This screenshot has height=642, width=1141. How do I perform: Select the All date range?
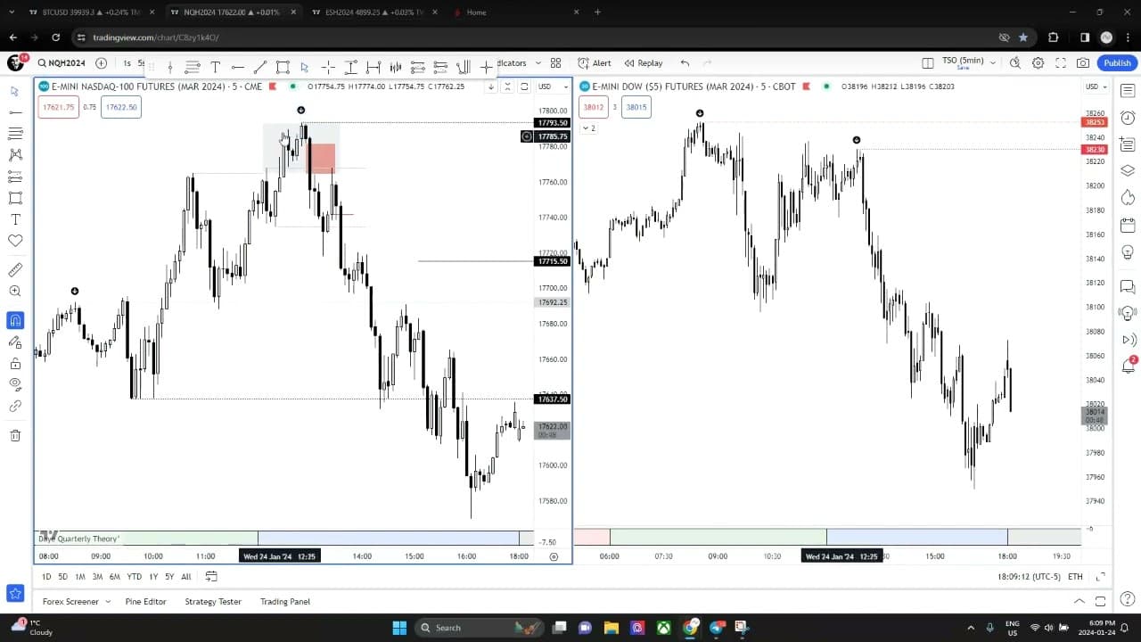(x=185, y=577)
